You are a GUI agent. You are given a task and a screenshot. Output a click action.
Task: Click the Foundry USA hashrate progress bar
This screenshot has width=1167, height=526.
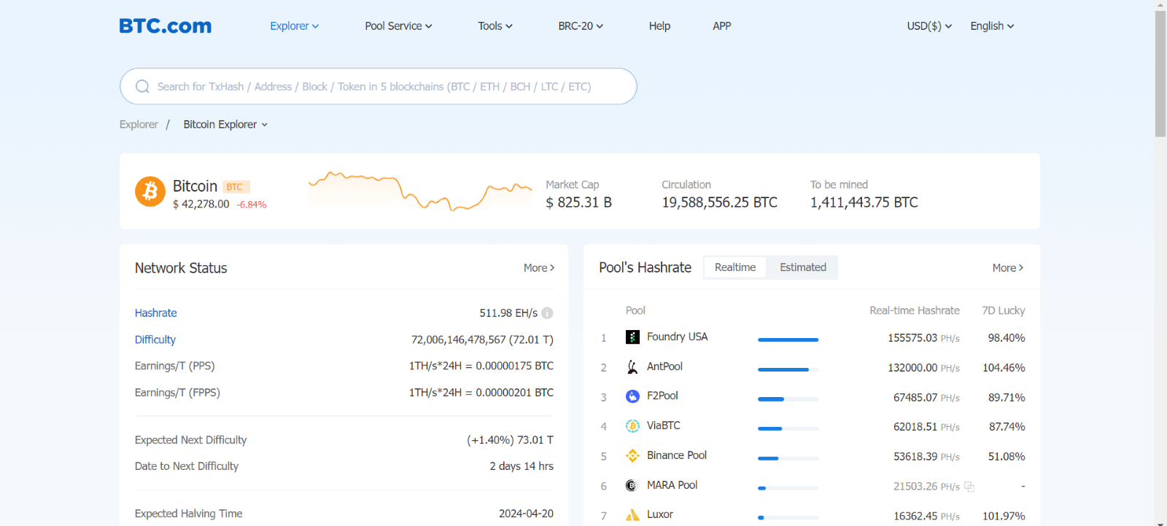click(788, 339)
